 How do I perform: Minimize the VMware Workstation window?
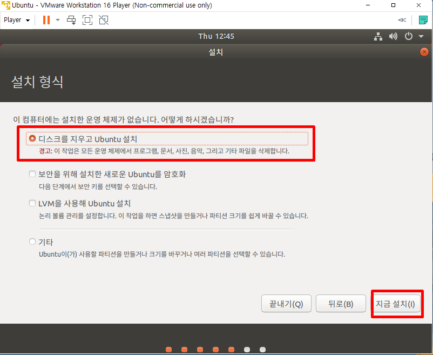pos(368,5)
